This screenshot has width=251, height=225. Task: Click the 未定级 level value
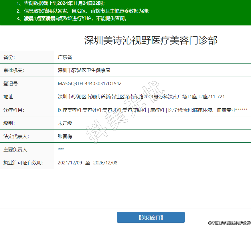(65, 123)
